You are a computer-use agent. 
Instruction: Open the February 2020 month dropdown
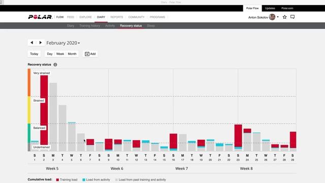pyautogui.click(x=63, y=43)
